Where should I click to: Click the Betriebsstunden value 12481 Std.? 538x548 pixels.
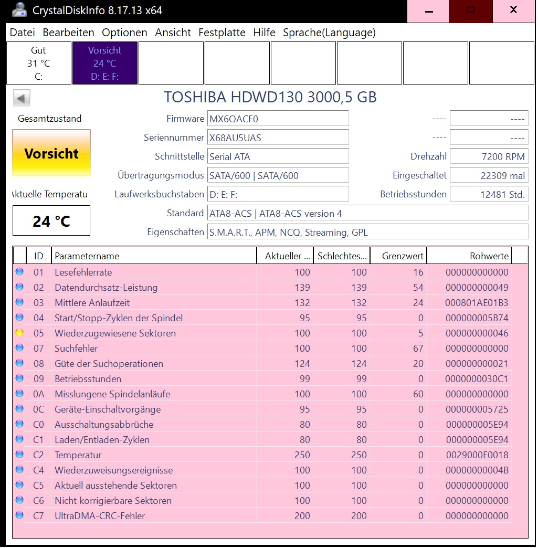pyautogui.click(x=489, y=194)
